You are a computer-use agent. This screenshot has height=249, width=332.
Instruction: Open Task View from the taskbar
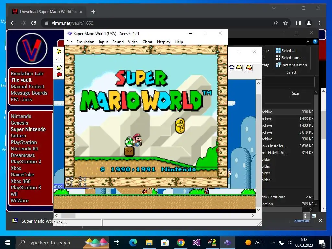point(117,243)
